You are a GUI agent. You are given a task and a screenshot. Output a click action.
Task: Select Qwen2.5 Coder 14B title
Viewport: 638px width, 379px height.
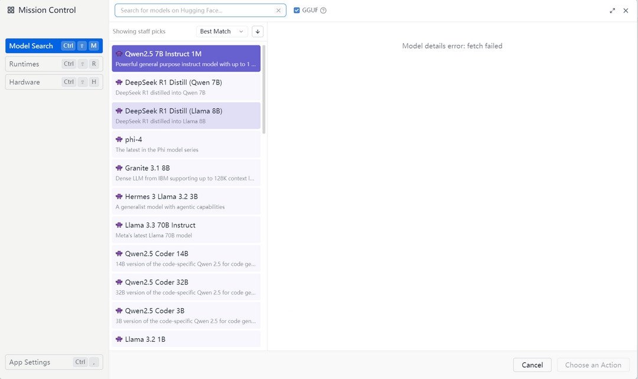(157, 253)
